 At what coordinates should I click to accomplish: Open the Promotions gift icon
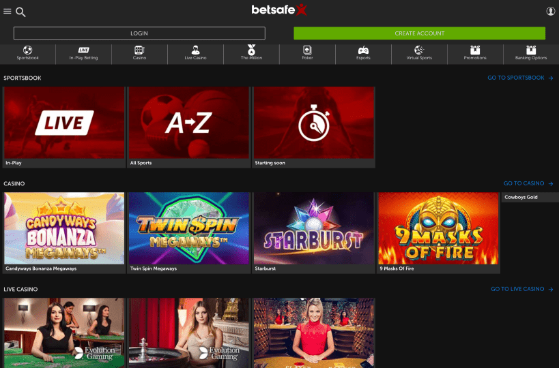point(475,50)
